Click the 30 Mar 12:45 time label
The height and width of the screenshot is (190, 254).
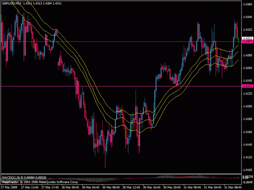click(131, 188)
